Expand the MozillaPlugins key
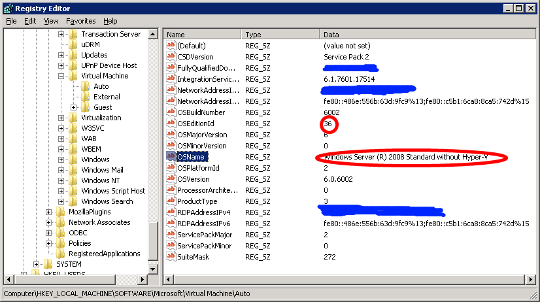540x302 pixels. (x=48, y=212)
